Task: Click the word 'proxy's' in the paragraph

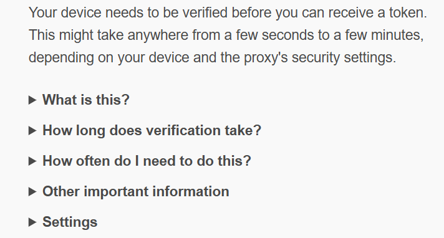Action: pos(266,58)
